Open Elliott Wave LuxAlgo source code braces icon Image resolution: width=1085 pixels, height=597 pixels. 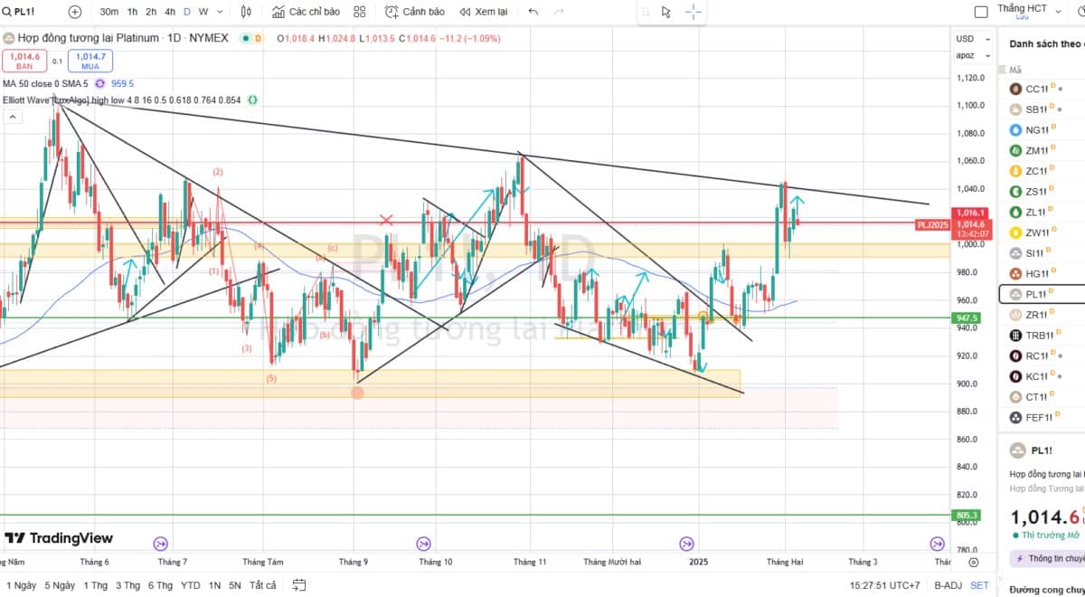pos(253,99)
